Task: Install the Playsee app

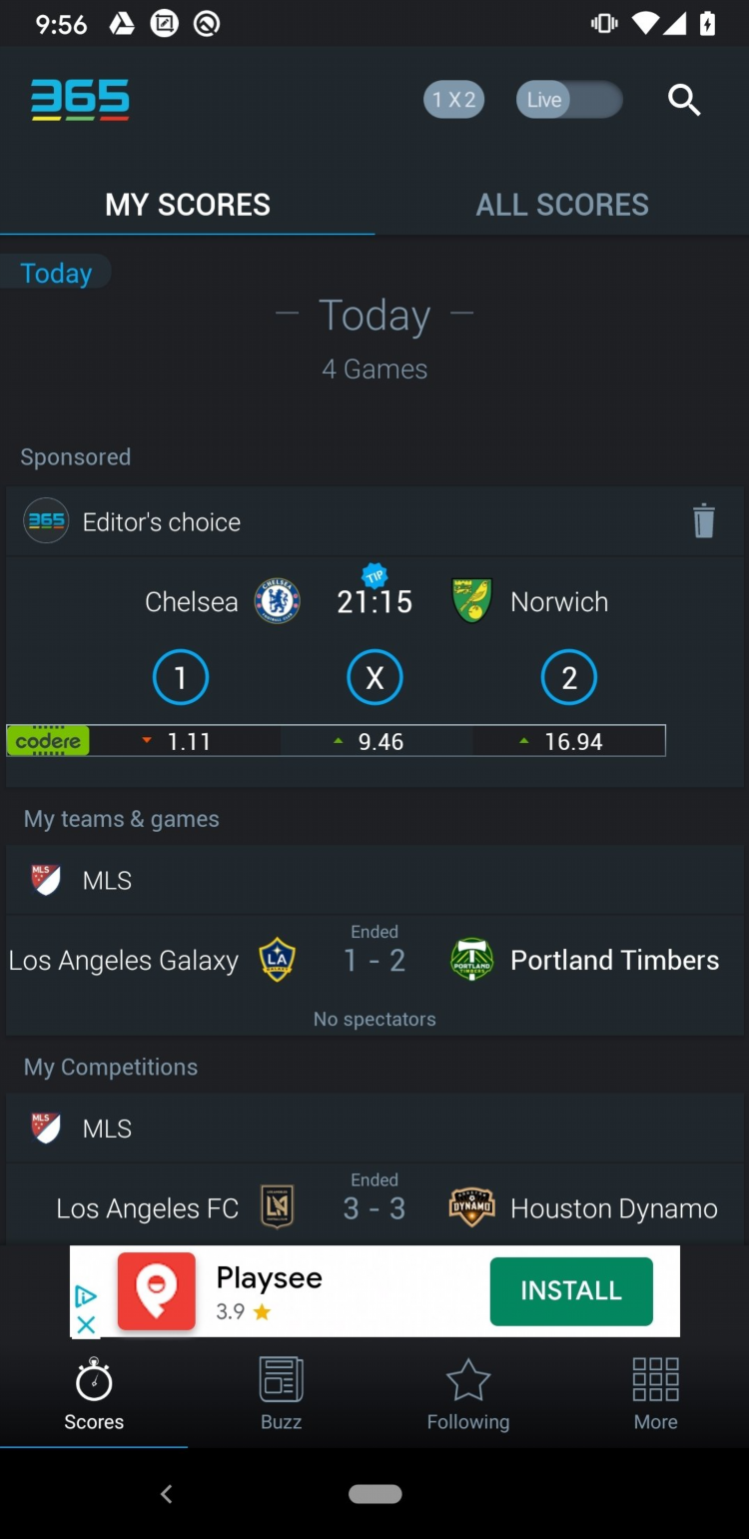Action: [x=571, y=1290]
